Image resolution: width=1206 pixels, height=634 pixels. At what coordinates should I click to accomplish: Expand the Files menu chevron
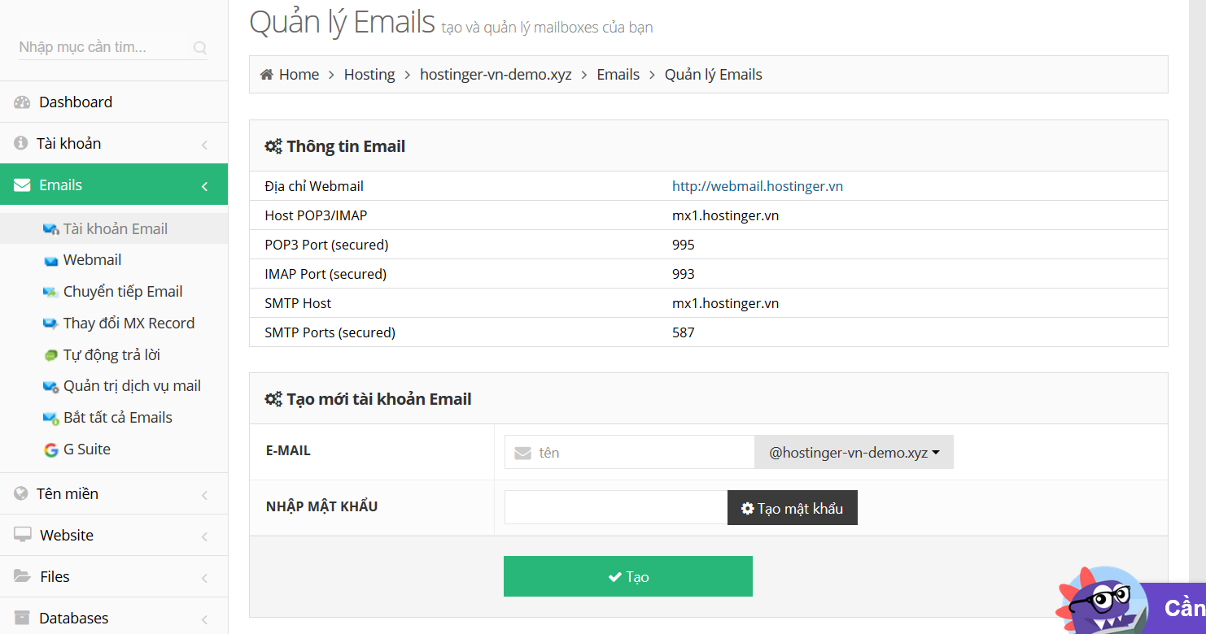click(204, 578)
